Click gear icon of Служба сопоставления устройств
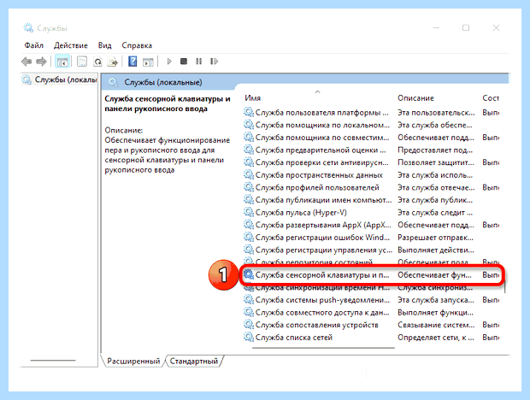This screenshot has width=530, height=400. click(249, 325)
